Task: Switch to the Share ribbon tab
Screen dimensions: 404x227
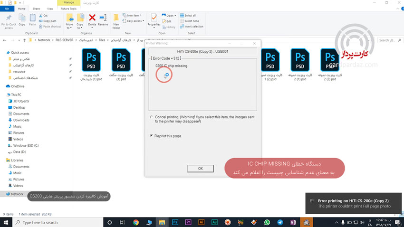Action: [36, 9]
